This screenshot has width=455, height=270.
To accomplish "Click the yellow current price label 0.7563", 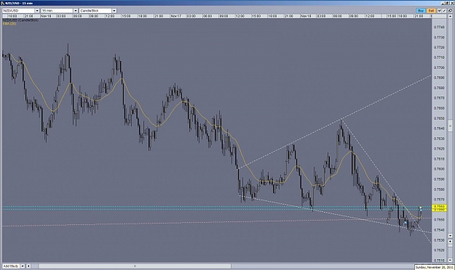I will click(439, 206).
